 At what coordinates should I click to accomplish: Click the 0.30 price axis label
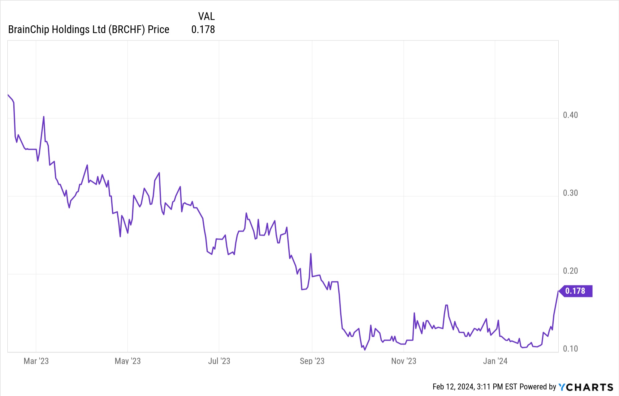[570, 193]
